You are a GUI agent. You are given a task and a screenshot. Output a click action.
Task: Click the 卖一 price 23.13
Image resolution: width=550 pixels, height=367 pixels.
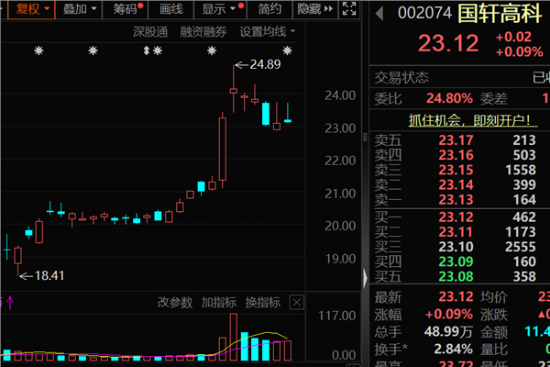pos(456,200)
